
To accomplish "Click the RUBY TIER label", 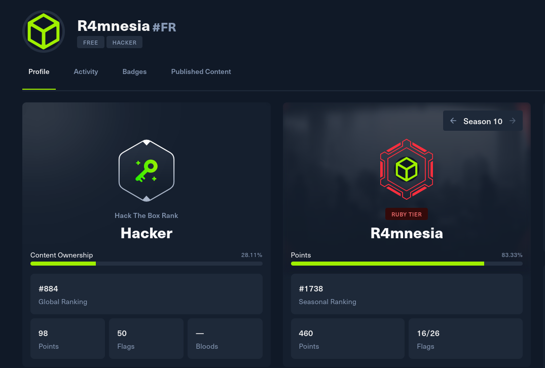I will point(407,214).
